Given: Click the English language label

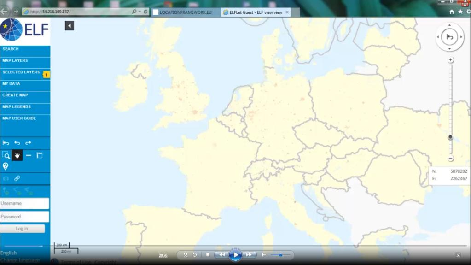Looking at the screenshot, I should (x=8, y=253).
